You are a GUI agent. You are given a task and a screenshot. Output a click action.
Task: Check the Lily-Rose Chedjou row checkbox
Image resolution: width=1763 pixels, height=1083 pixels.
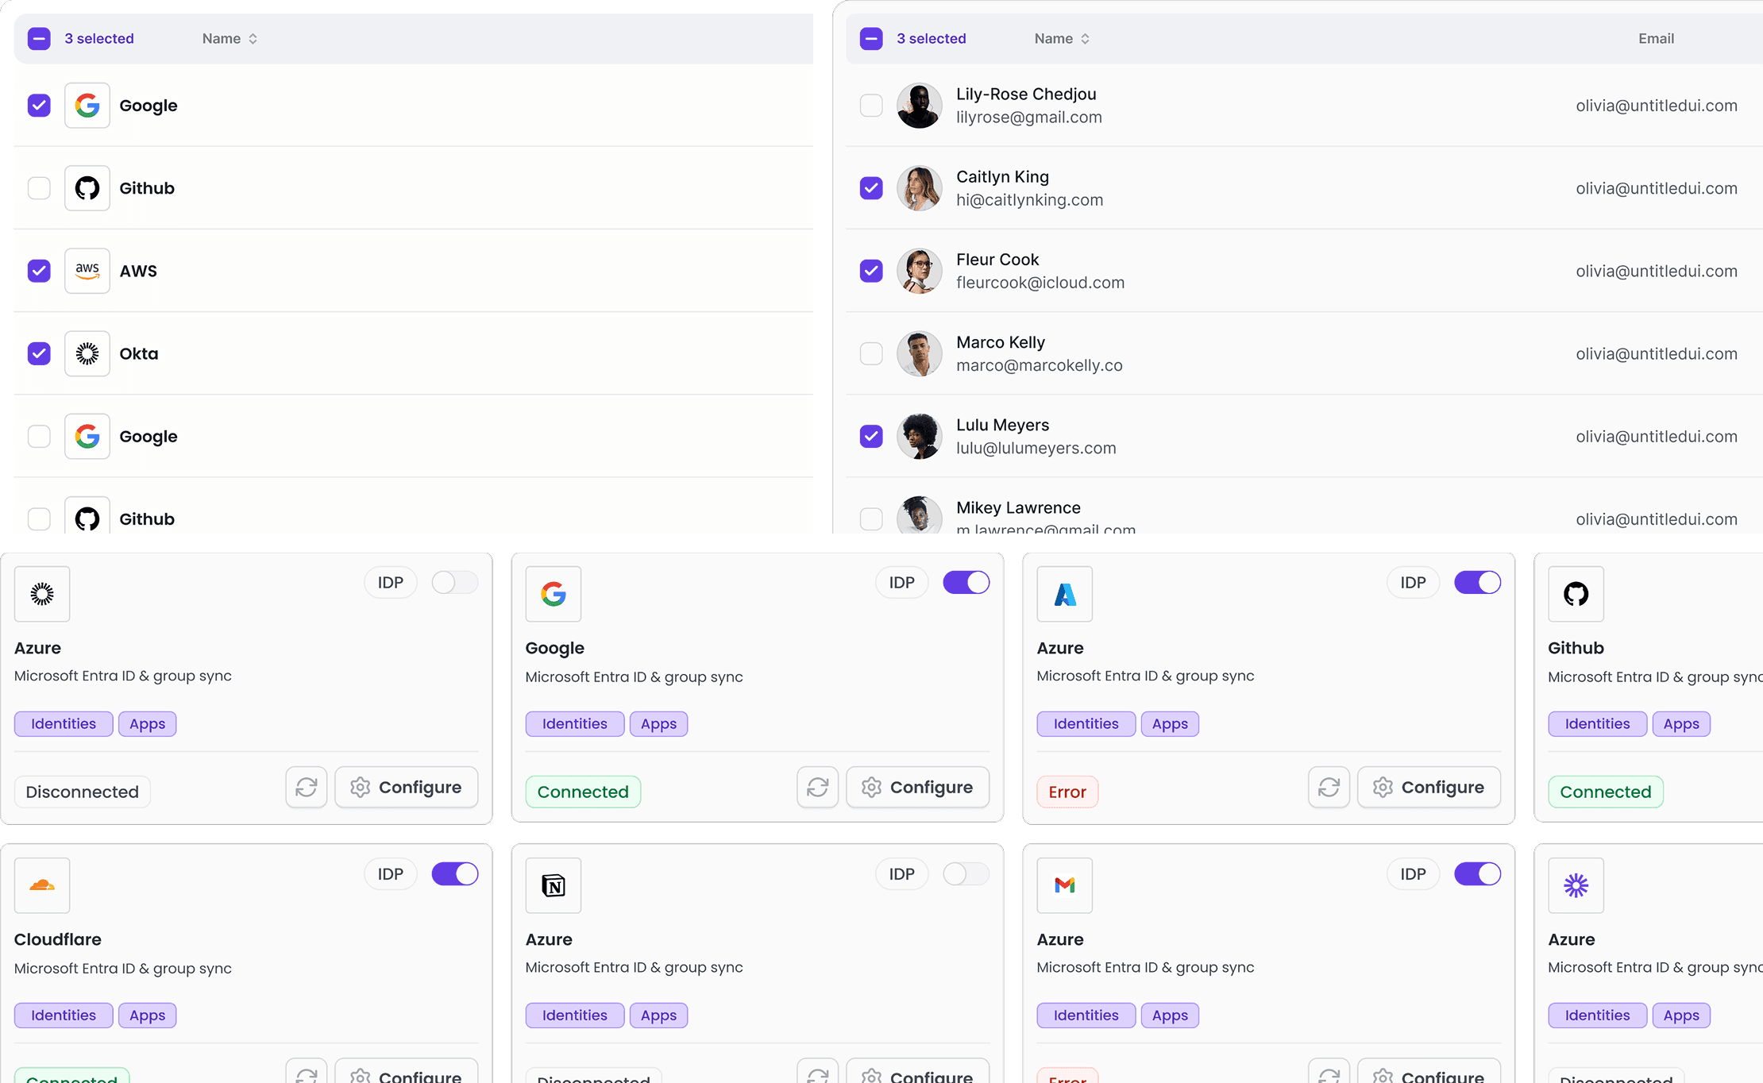click(x=871, y=106)
